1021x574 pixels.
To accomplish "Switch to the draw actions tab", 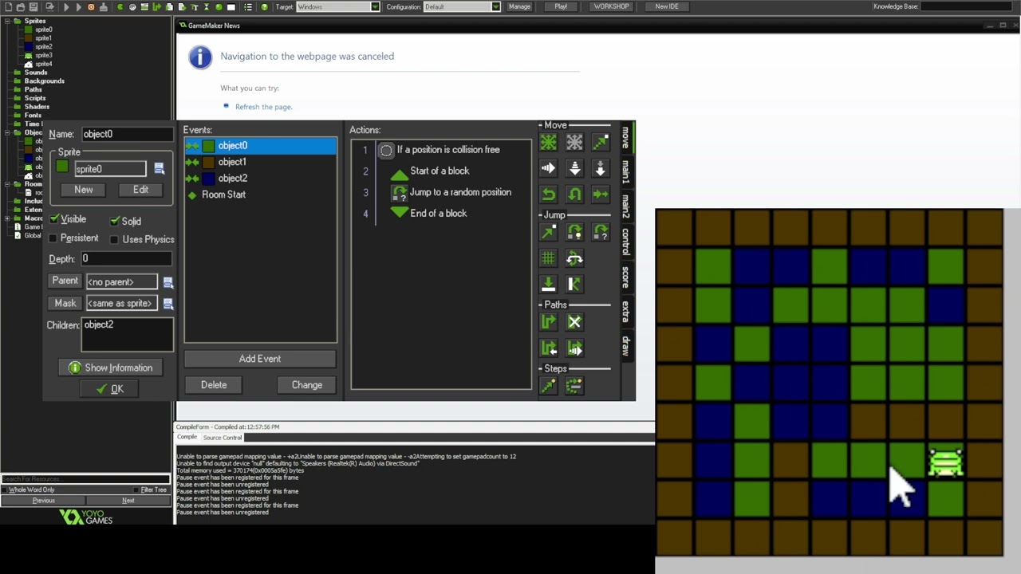I will pyautogui.click(x=625, y=346).
